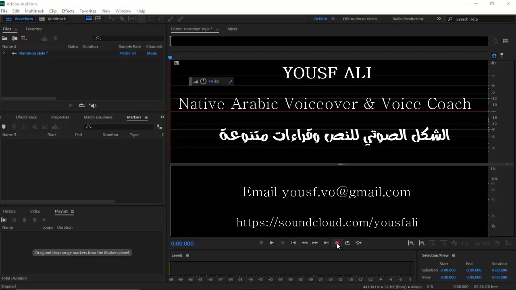Click the Import File icon
516x290 pixels.
[x=15, y=38]
